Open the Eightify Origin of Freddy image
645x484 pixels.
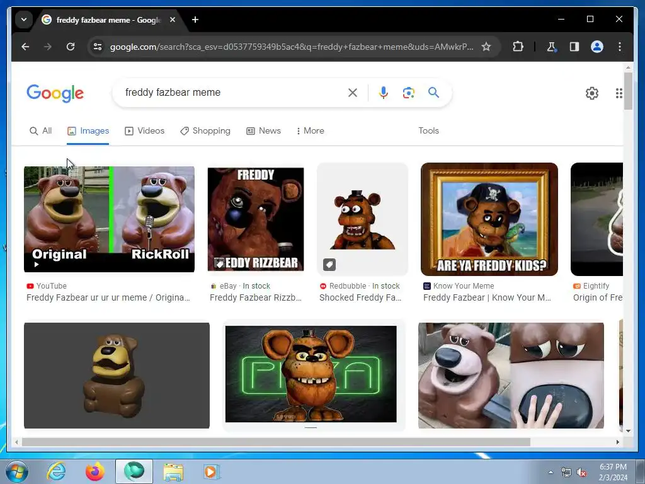tap(596, 219)
